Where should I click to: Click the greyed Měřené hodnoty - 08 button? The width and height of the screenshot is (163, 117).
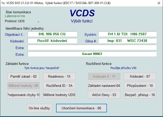tap(24, 86)
